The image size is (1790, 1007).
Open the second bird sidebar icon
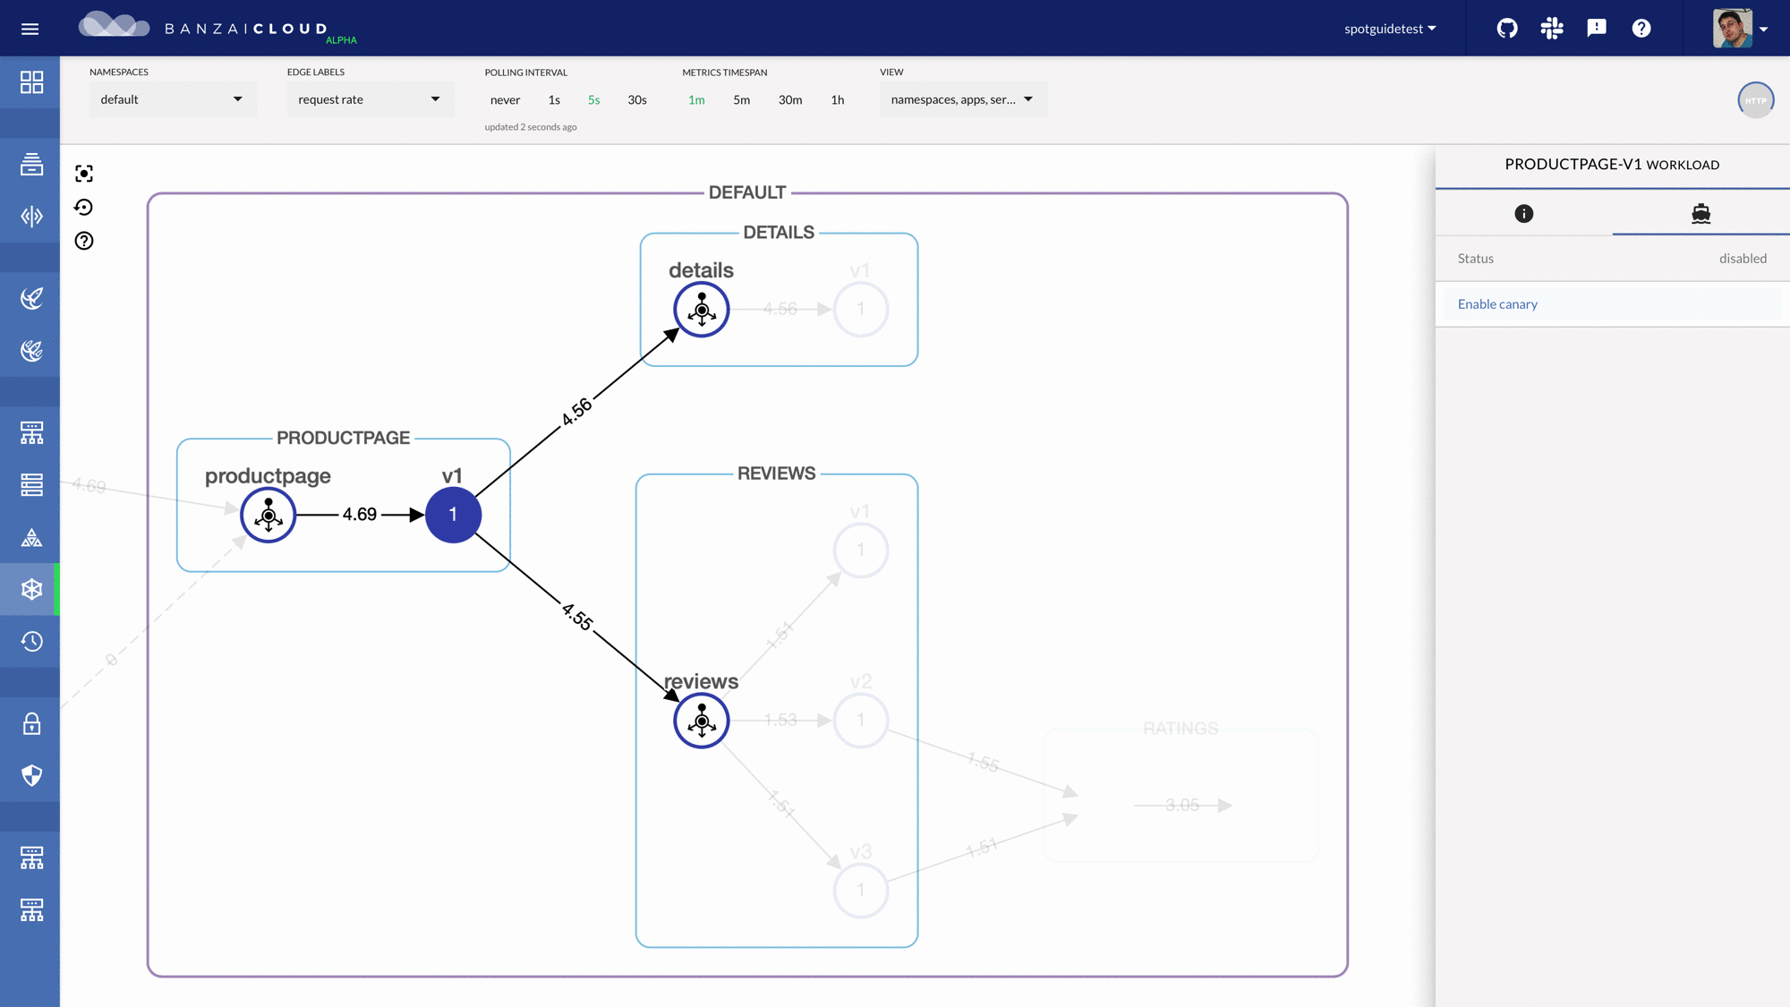pos(31,350)
